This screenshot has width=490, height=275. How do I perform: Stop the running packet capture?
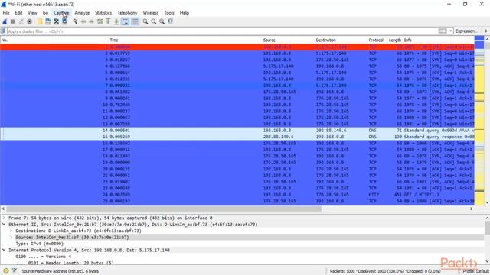click(x=13, y=21)
